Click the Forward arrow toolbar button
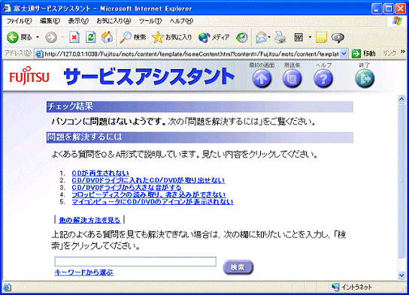The height and width of the screenshot is (295, 409). click(x=51, y=38)
